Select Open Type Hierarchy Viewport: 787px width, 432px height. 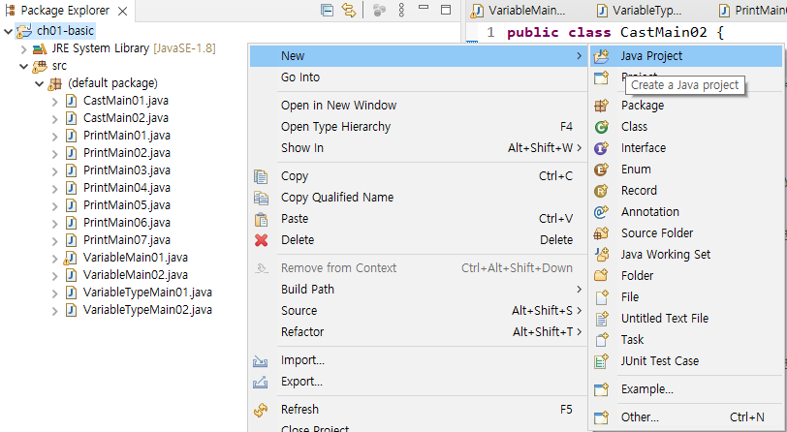(417, 127)
